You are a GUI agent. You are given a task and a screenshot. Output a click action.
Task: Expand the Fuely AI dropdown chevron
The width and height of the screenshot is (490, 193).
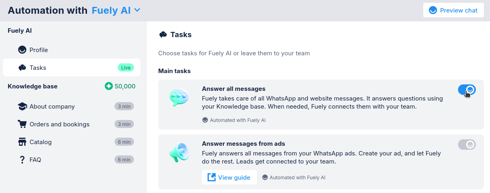click(x=137, y=10)
